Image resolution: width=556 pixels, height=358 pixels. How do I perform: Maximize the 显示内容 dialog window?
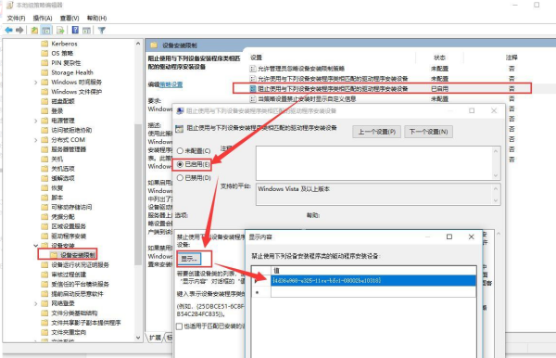pyautogui.click(x=449, y=237)
